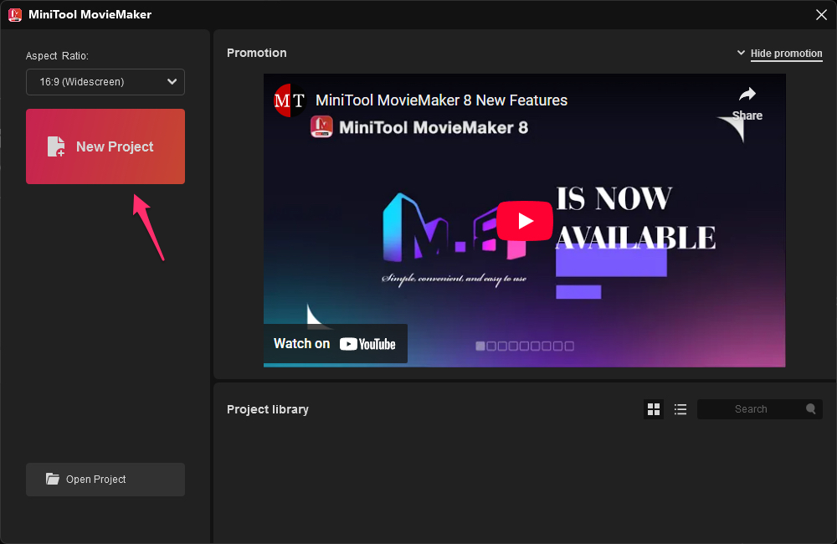The image size is (837, 544).
Task: Click the Hide promotion link
Action: pyautogui.click(x=786, y=54)
